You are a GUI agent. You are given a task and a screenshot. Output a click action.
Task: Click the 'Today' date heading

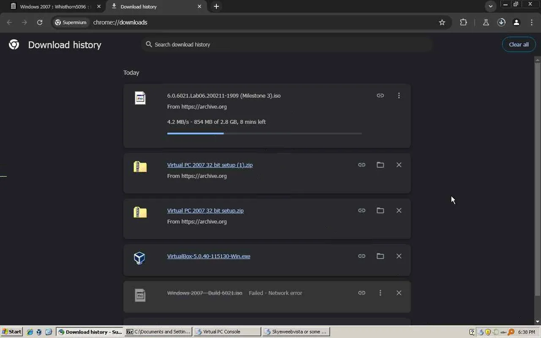[131, 73]
